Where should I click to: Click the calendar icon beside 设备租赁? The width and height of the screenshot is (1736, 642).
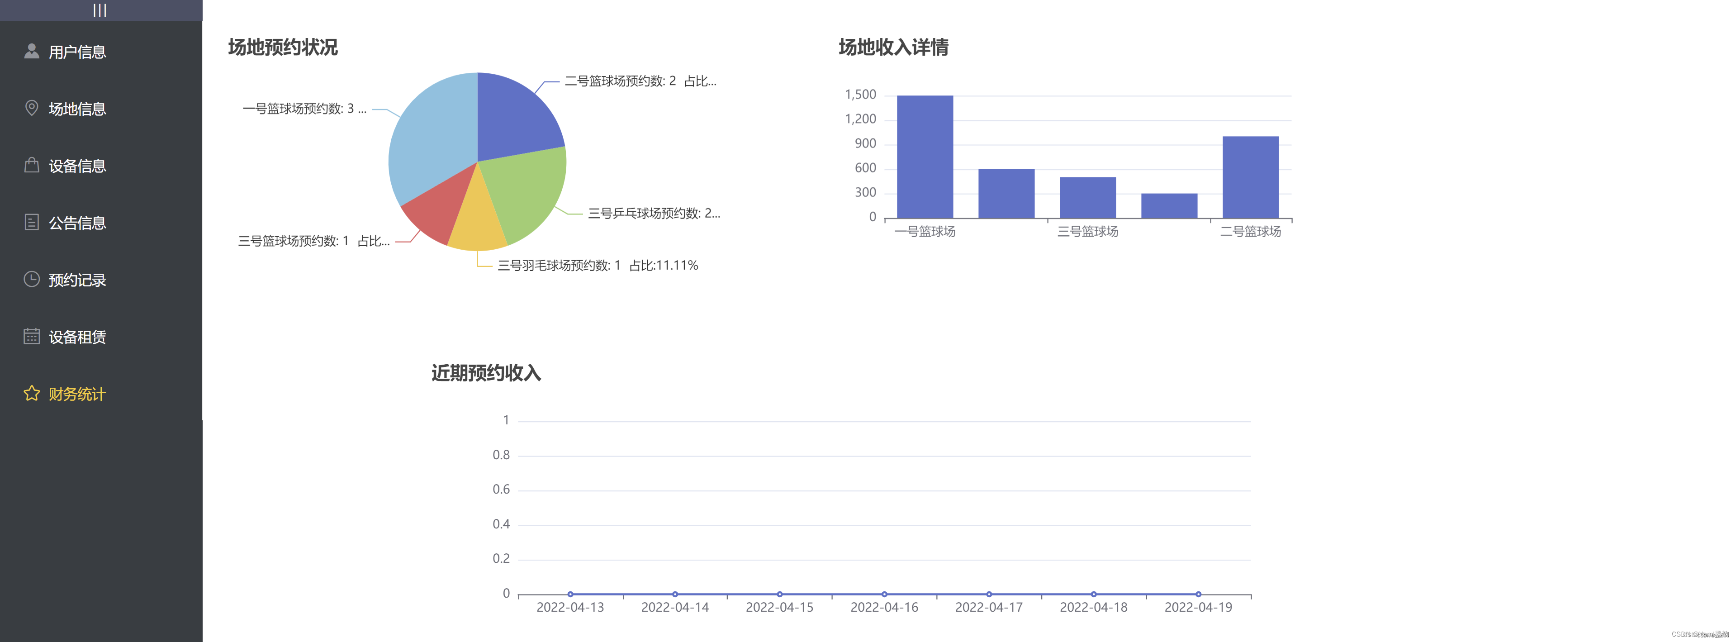[x=31, y=336]
